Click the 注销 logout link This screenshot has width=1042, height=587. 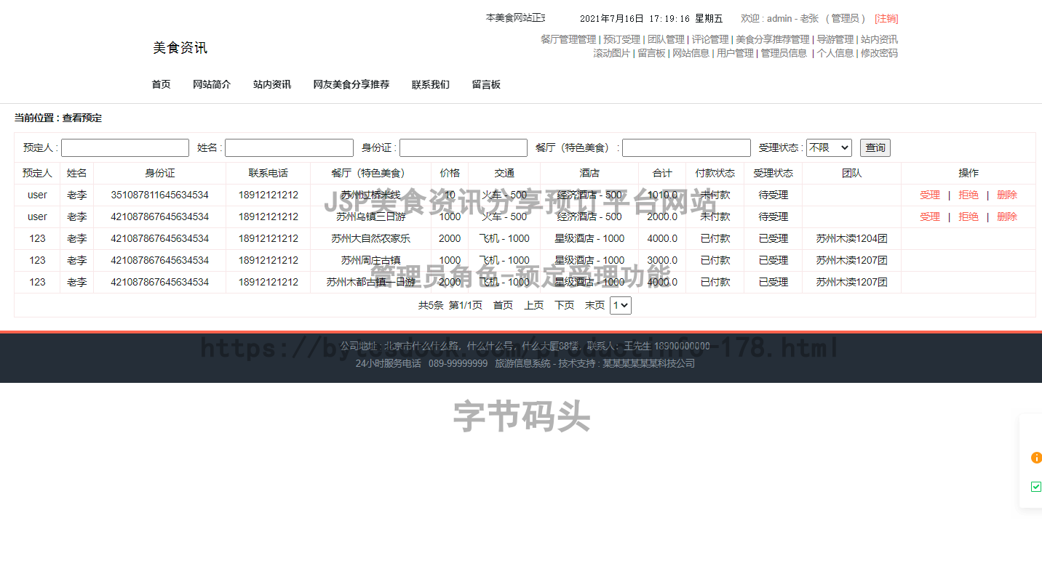tap(886, 18)
